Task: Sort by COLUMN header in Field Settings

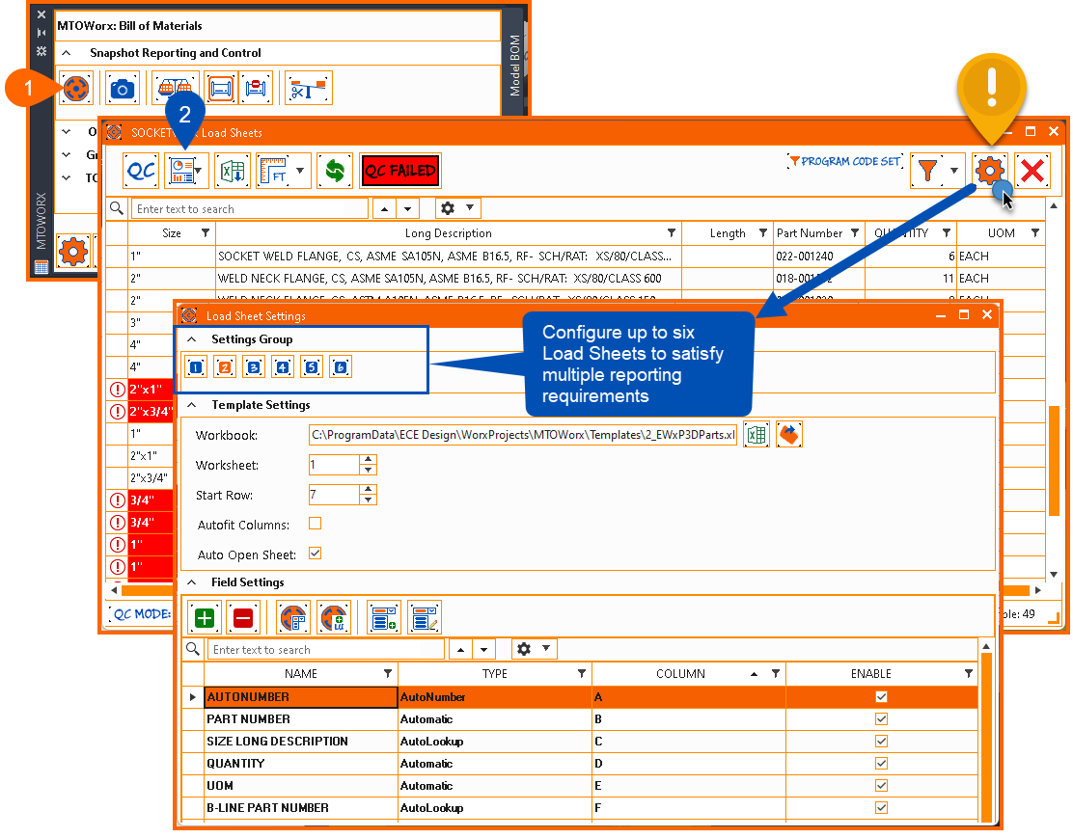Action: [680, 674]
